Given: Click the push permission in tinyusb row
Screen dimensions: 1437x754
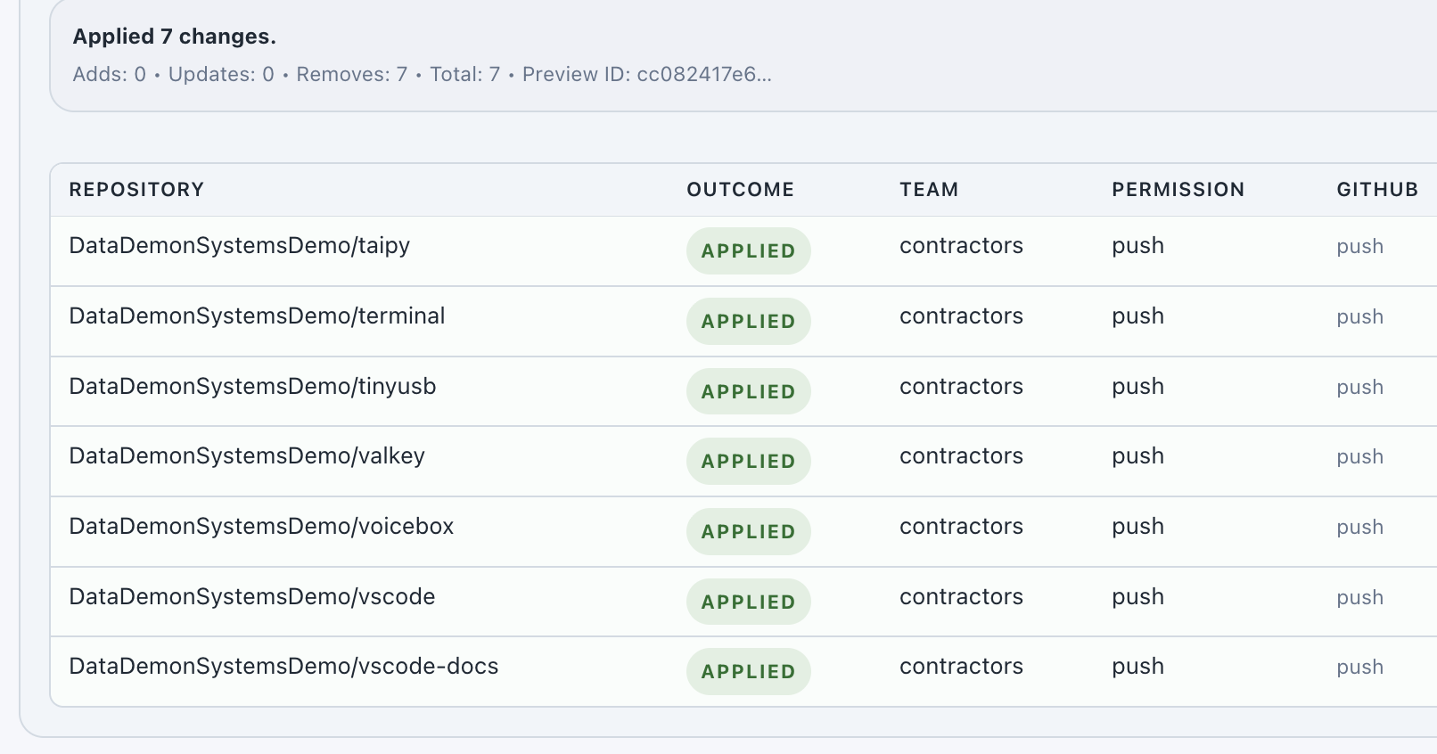Looking at the screenshot, I should click(1137, 387).
